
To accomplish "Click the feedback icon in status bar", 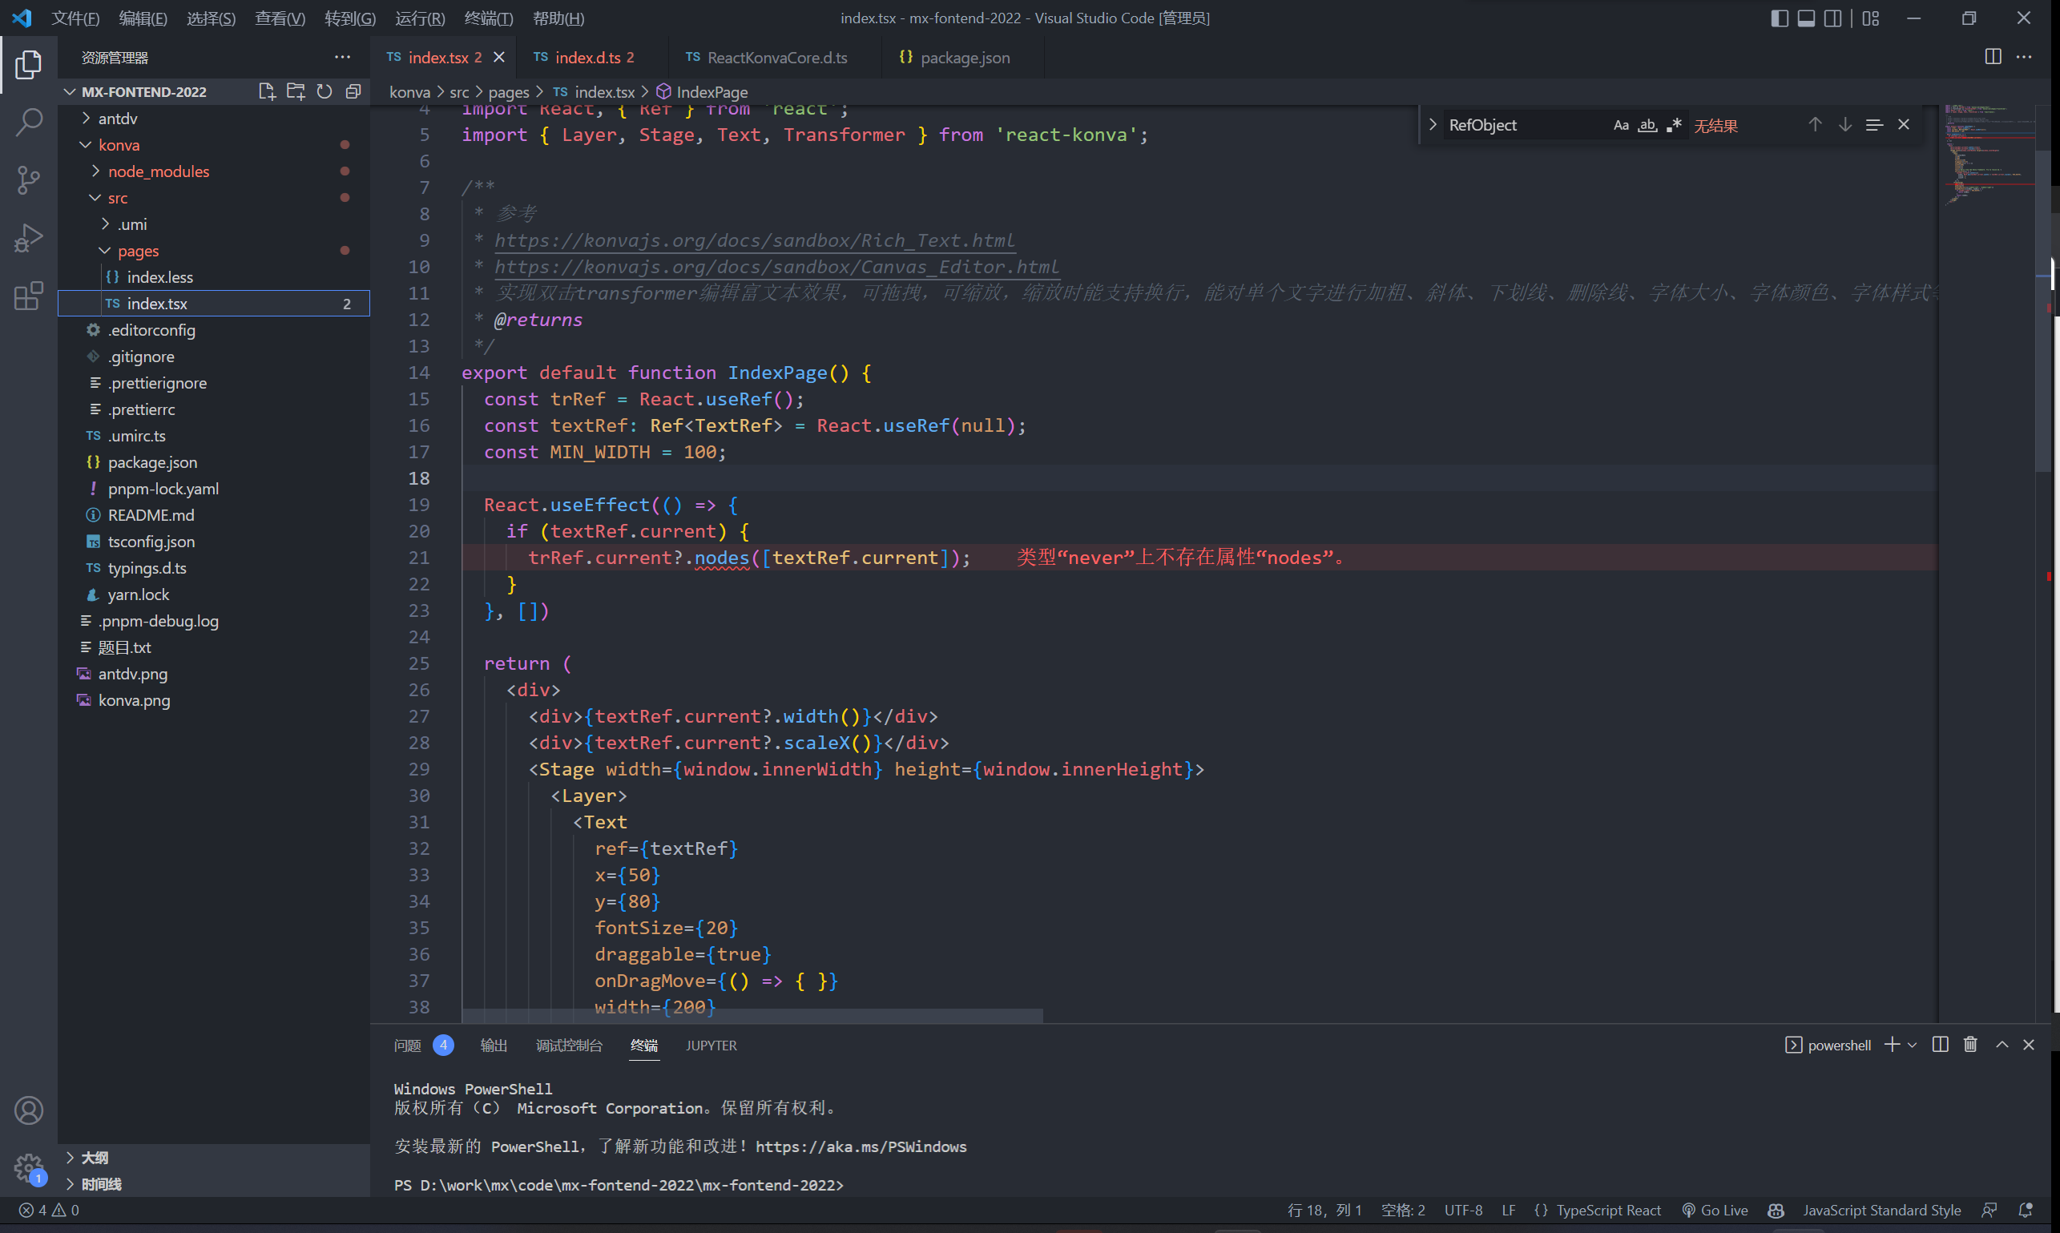I will pos(1989,1210).
